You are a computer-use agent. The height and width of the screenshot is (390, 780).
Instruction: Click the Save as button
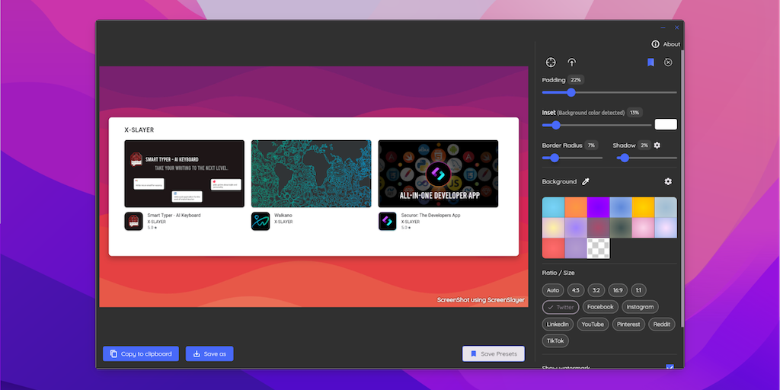pos(209,353)
